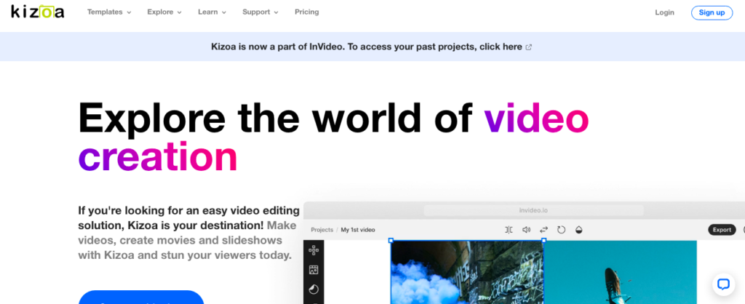This screenshot has width=745, height=304.
Task: Click the Kizoa logo
Action: click(x=38, y=12)
